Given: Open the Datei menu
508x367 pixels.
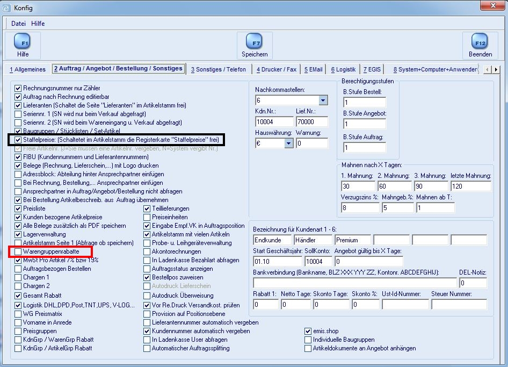Looking at the screenshot, I should click(18, 23).
